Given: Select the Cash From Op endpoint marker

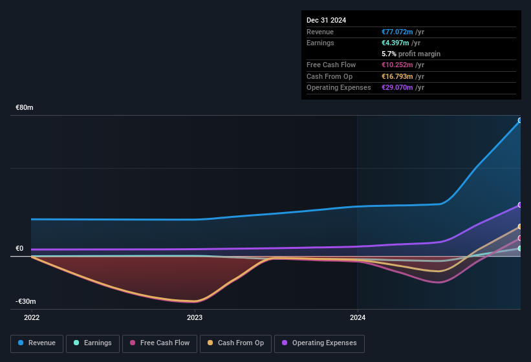Looking at the screenshot, I should tap(520, 226).
